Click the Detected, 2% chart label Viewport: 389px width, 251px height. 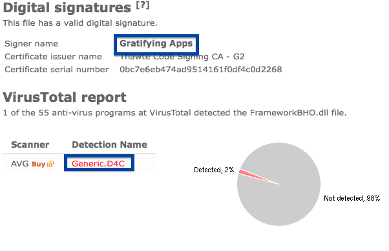point(214,170)
